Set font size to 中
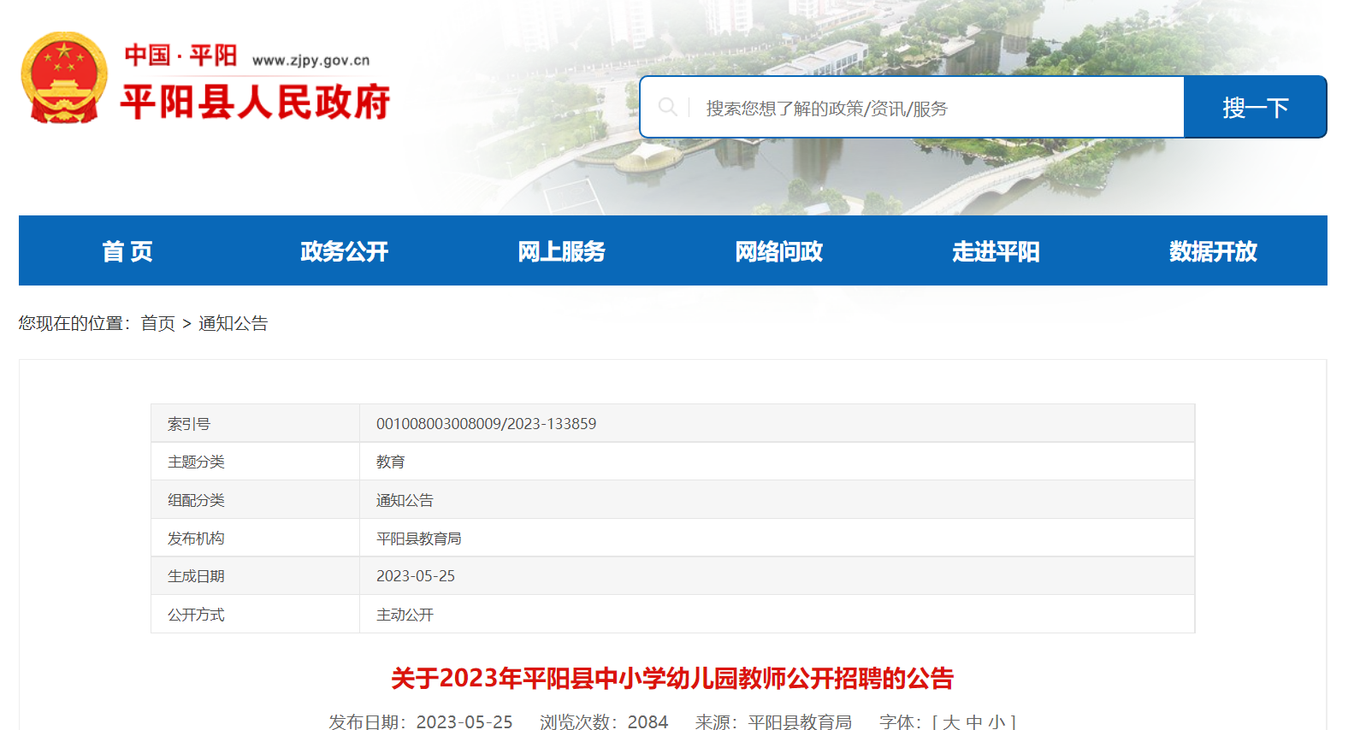 [x=974, y=722]
